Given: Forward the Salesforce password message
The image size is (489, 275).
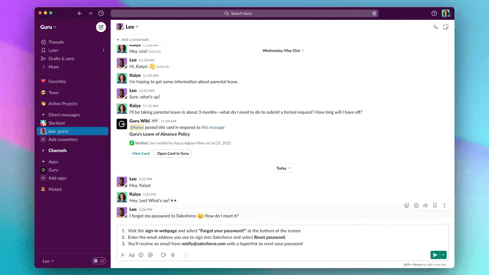Looking at the screenshot, I should coord(425,205).
